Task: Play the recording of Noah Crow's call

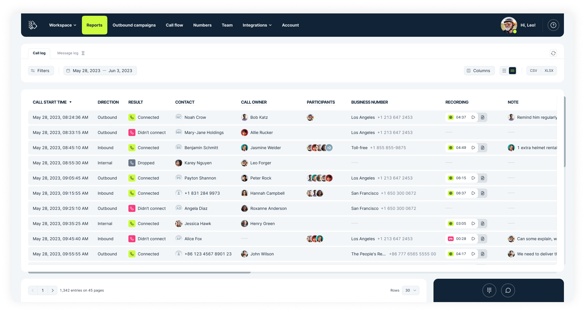Action: (473, 117)
